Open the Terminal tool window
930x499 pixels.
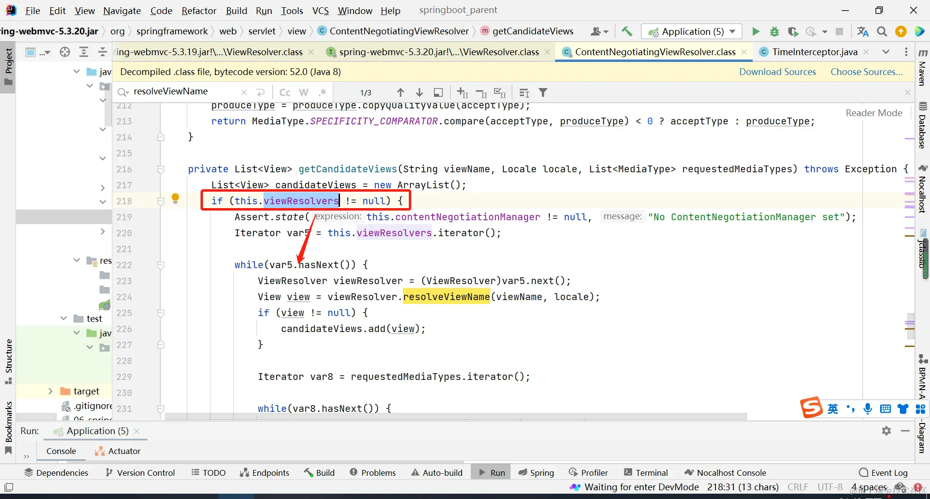click(x=646, y=472)
